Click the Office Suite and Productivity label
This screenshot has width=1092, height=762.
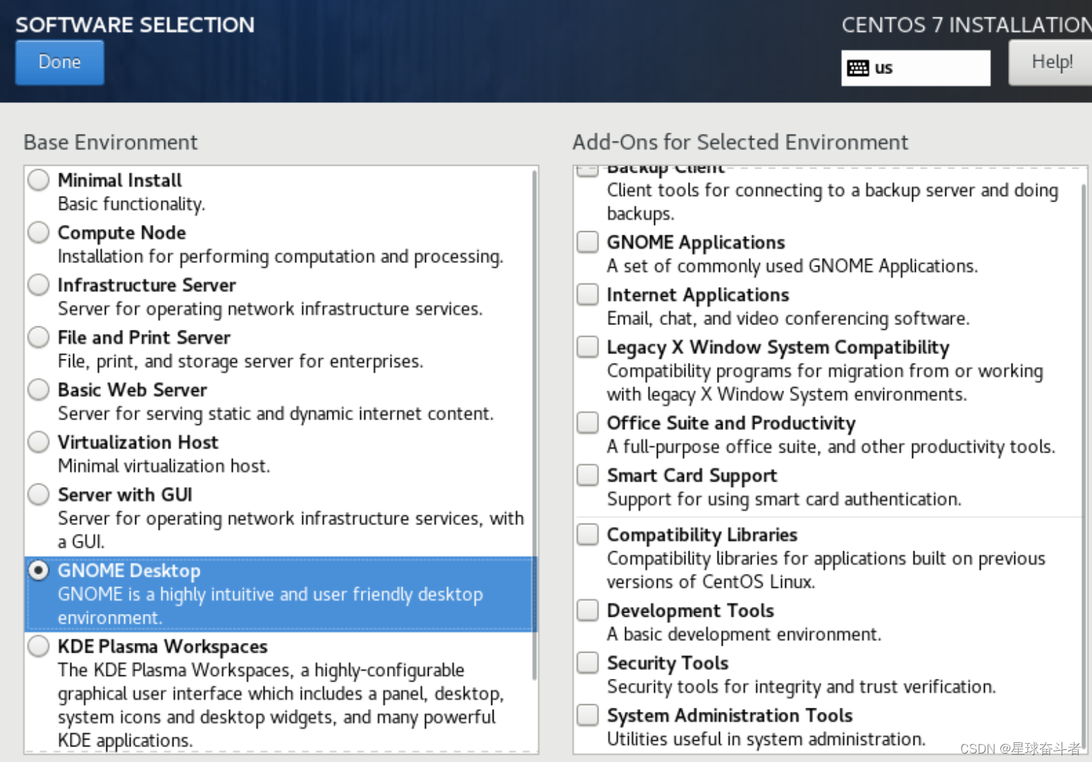tap(731, 423)
